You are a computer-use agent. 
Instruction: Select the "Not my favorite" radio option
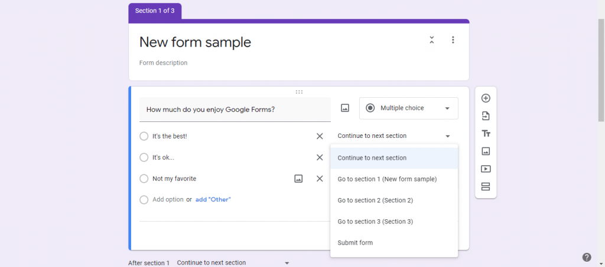pyautogui.click(x=144, y=179)
